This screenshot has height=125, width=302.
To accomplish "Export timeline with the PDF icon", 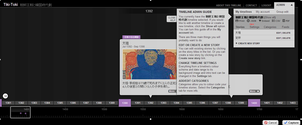I will 286,21.
